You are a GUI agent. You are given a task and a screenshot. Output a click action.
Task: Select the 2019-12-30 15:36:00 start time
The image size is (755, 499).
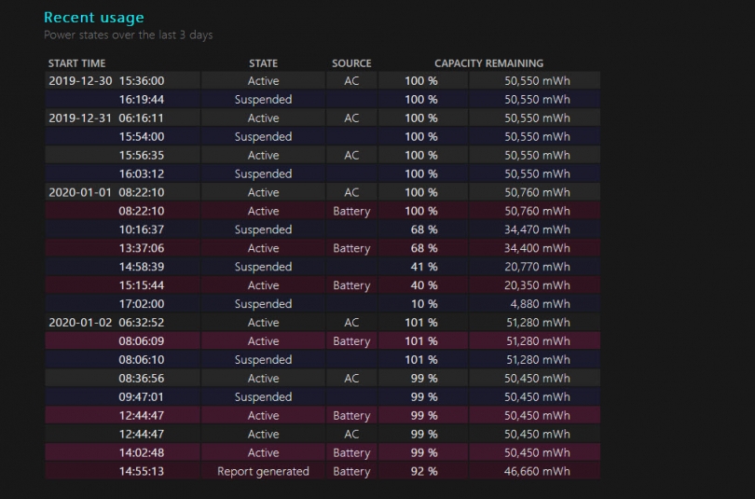coord(106,81)
